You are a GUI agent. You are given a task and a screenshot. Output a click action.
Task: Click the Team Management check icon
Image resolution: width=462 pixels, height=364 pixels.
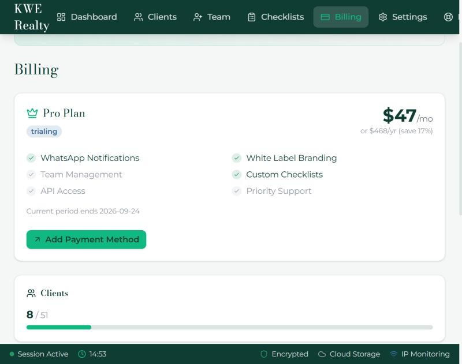tap(31, 174)
